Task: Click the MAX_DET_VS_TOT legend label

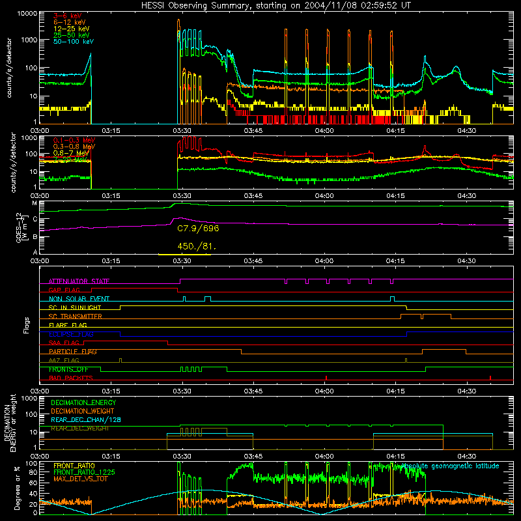Action: click(x=81, y=479)
